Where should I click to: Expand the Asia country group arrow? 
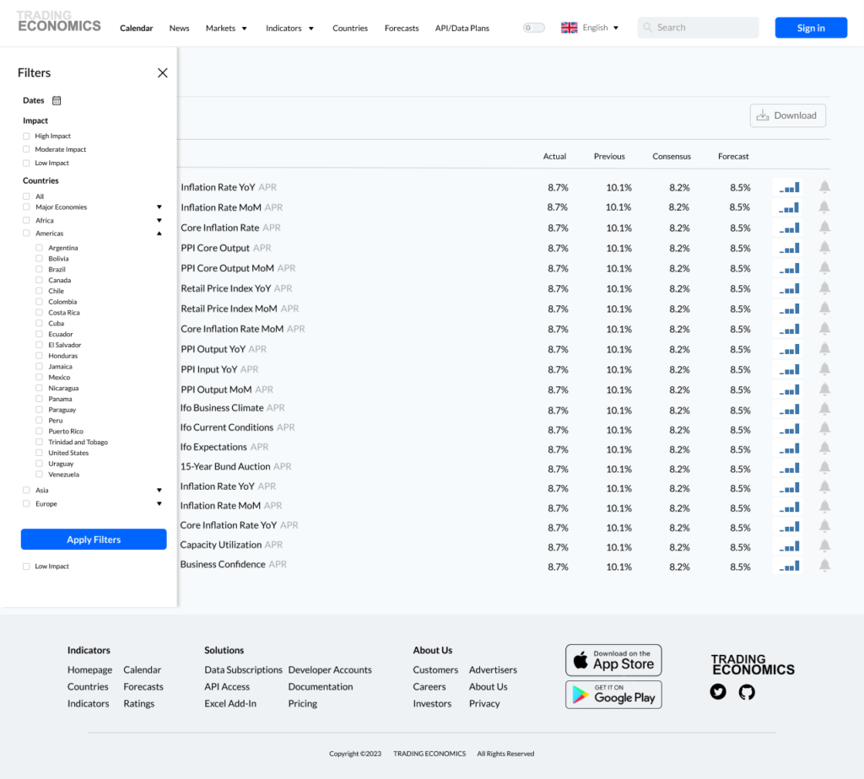(159, 490)
